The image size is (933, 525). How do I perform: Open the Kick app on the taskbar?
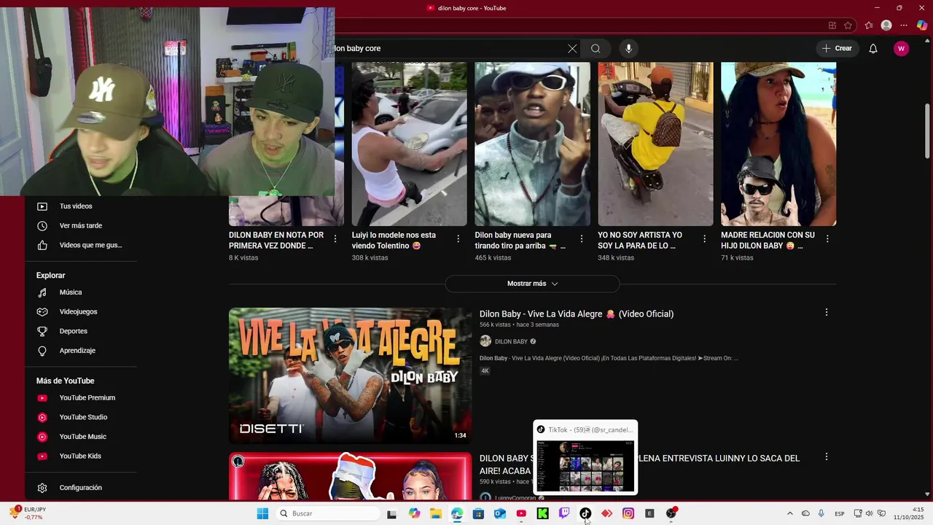coord(542,513)
